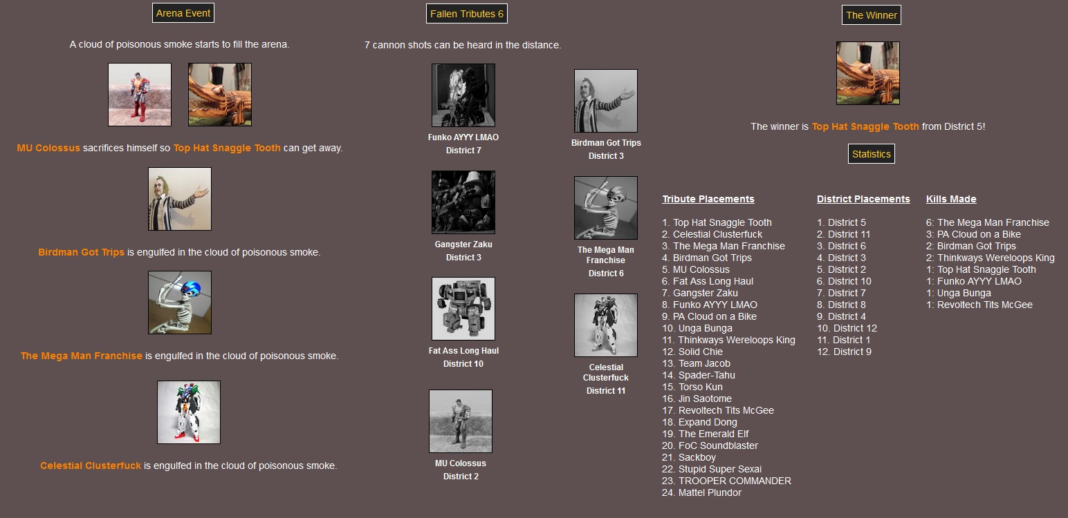Select Birdman Got Trips' fallen tribute photo
The image size is (1068, 518).
click(x=606, y=99)
